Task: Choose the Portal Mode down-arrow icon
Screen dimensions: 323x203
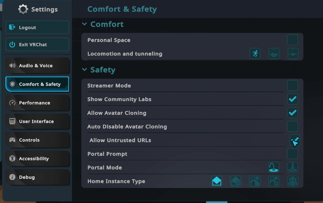Action: (x=293, y=167)
